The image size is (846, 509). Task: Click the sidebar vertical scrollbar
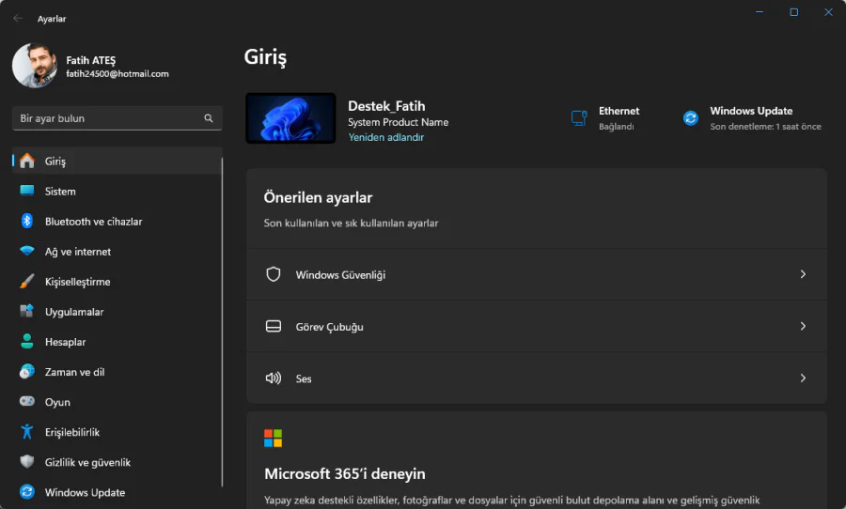222,322
